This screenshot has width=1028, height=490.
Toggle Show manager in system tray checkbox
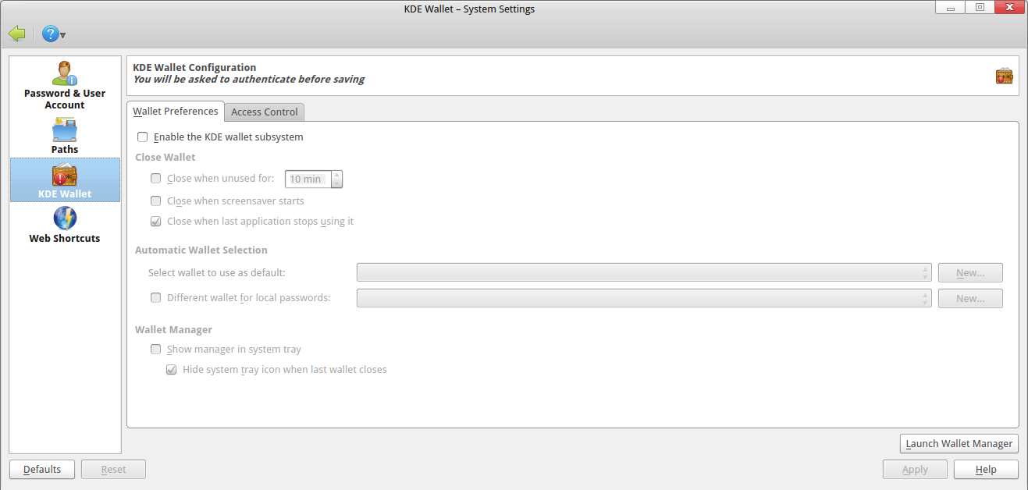pos(156,350)
